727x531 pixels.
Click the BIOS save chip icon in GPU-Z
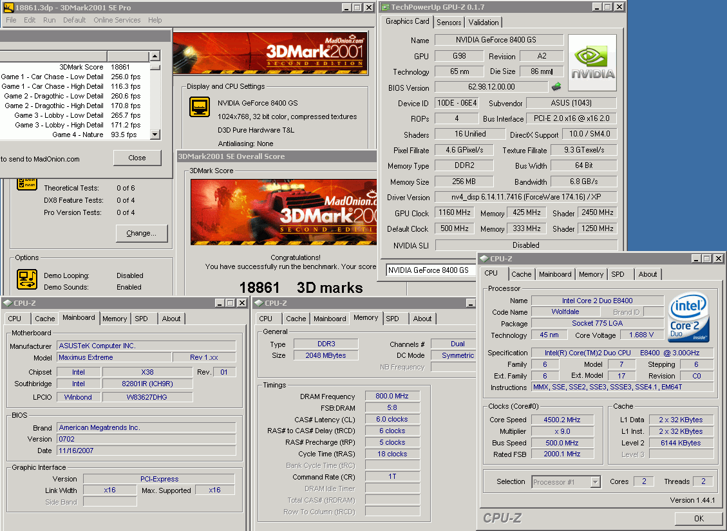click(556, 87)
